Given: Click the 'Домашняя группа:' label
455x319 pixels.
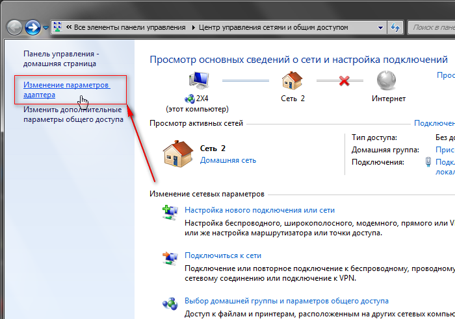Looking at the screenshot, I should [385, 150].
